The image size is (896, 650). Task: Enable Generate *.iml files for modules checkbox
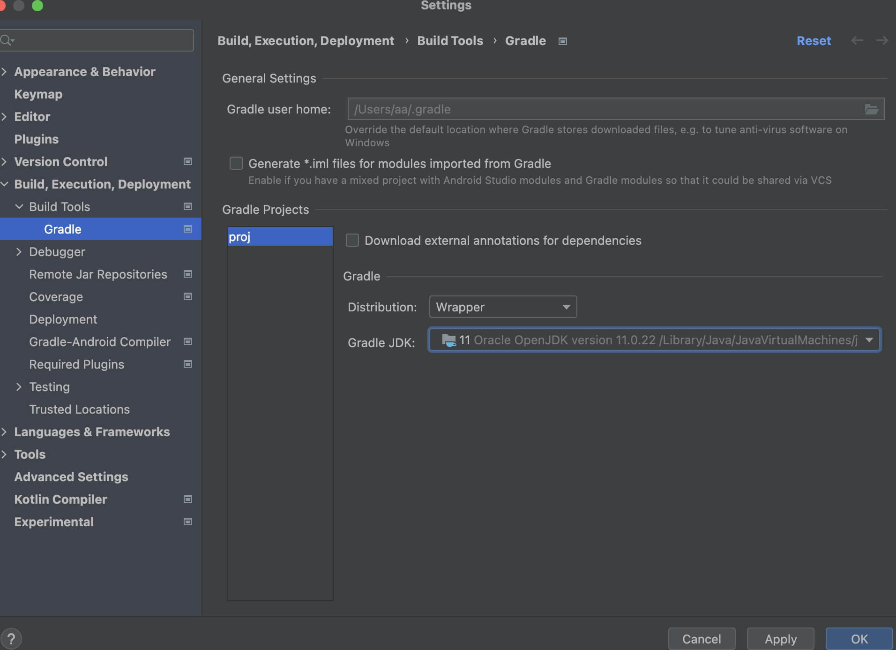(236, 164)
